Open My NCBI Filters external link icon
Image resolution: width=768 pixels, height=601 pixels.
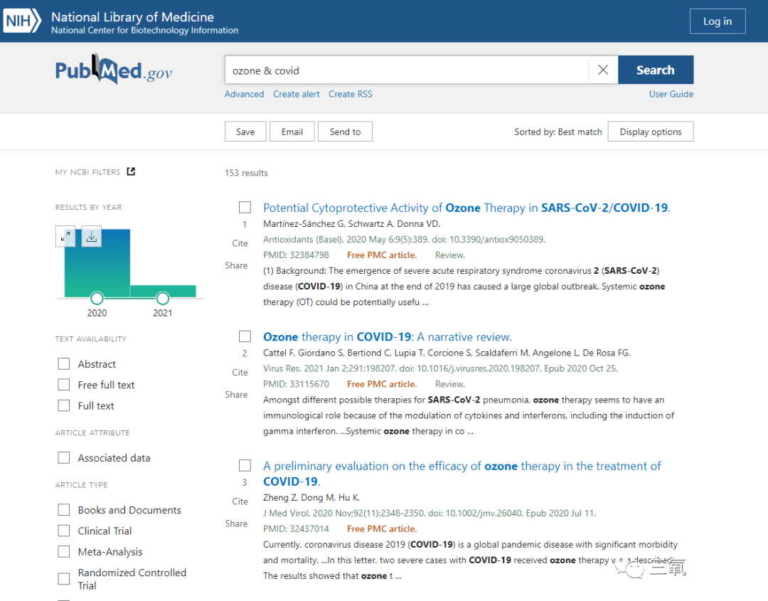click(x=131, y=171)
